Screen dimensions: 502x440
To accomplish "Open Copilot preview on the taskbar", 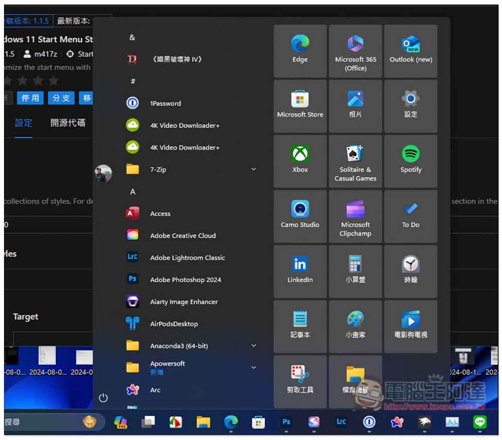I will [120, 422].
